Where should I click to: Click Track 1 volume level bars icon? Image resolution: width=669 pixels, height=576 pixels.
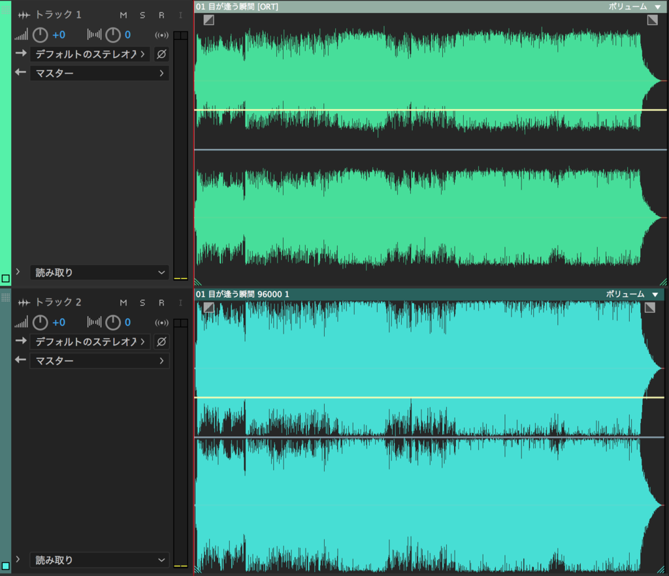(x=22, y=35)
